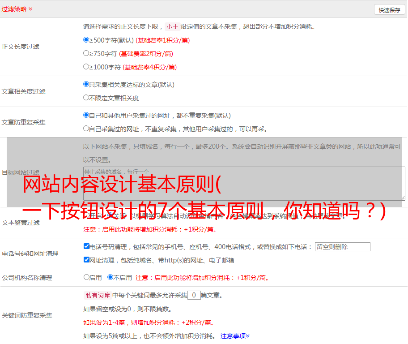Click the textarea resize handle corner
The width and height of the screenshot is (408, 344).
coord(403,198)
